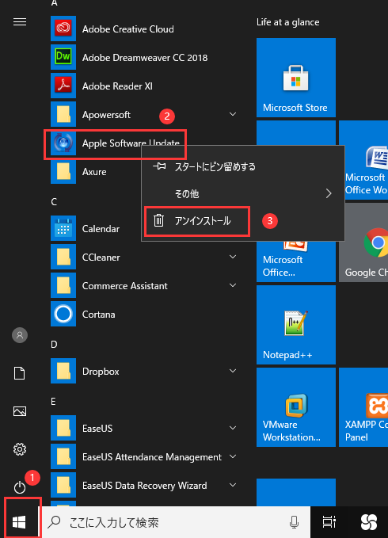The height and width of the screenshot is (538, 388).
Task: Click the Adobe Reader XI icon
Action: (x=63, y=86)
